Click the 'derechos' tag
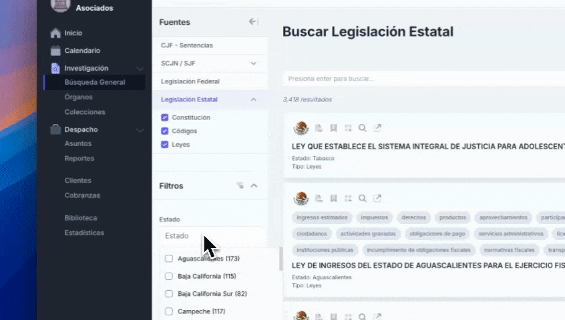The image size is (565, 320). [413, 217]
